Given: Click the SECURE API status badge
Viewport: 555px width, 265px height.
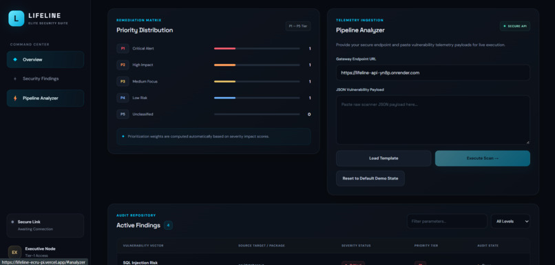Looking at the screenshot, I should [x=514, y=26].
